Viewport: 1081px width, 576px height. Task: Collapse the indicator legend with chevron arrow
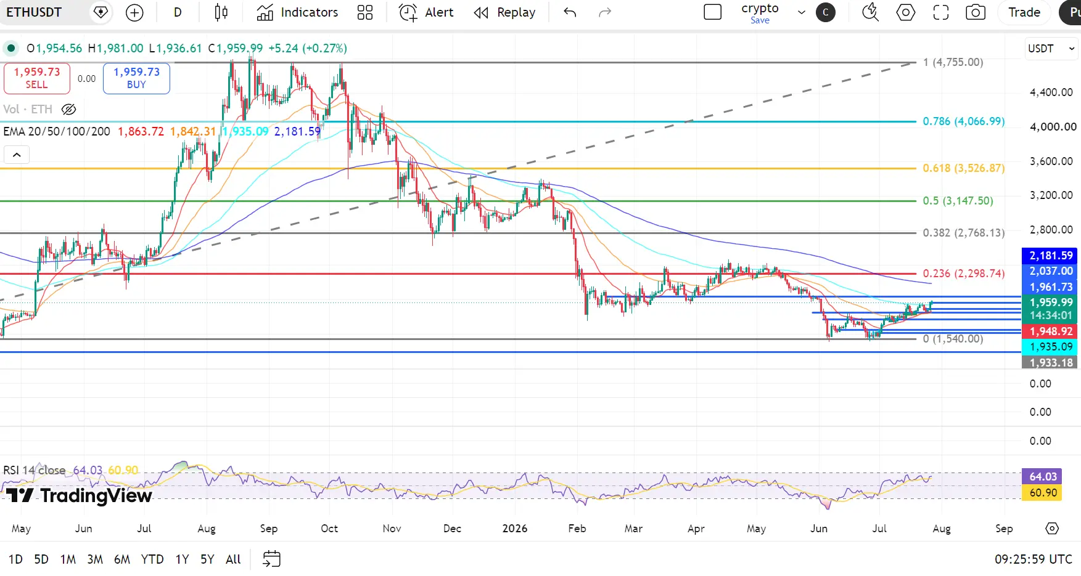17,155
